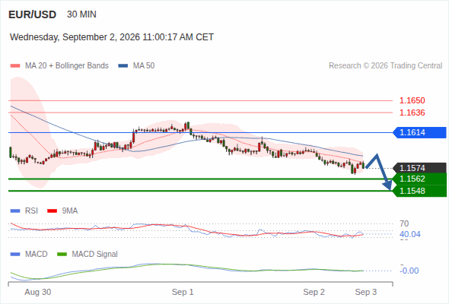Click the blue MA 50 legend swatch
Screen dimensions: 449x304
123,66
